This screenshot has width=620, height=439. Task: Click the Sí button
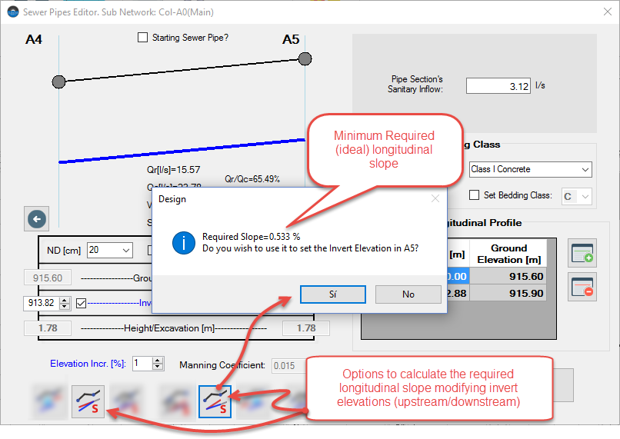(x=332, y=294)
